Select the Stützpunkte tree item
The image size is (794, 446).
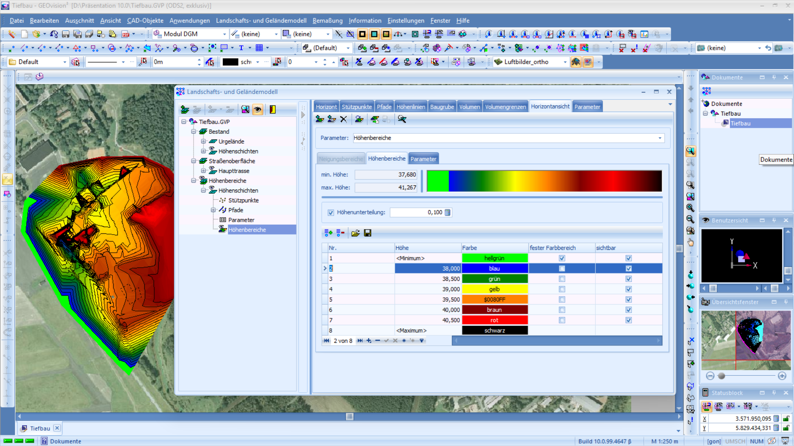[x=243, y=200]
